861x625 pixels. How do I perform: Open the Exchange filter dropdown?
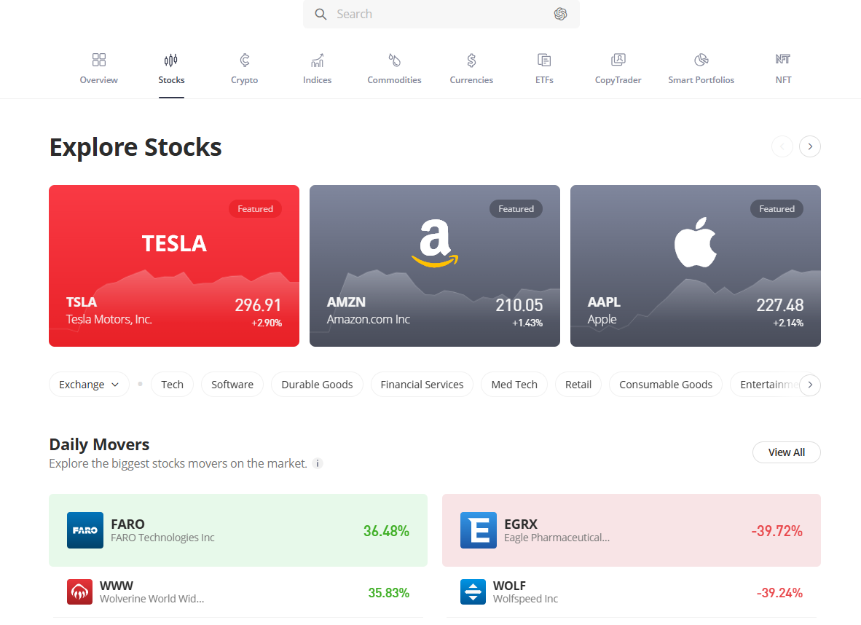[x=89, y=384]
